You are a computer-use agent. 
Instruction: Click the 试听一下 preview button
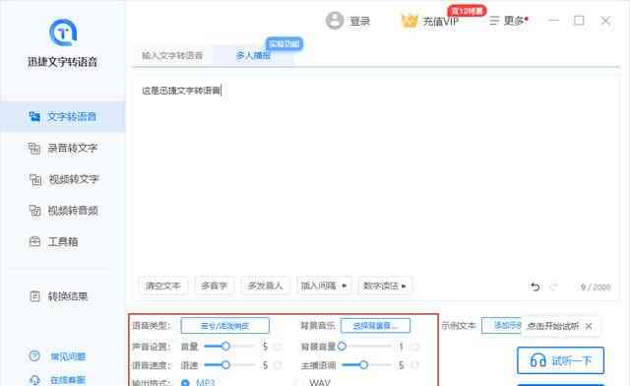coord(560,360)
